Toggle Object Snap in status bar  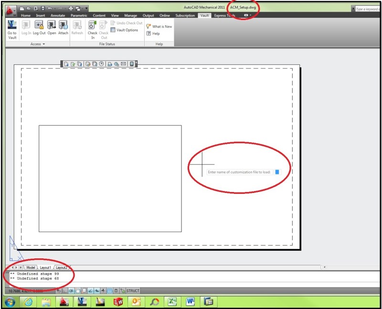[78, 291]
